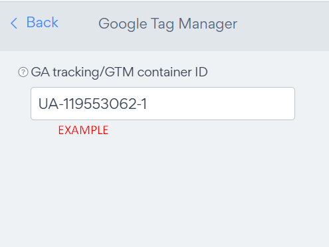Click the text 'container ID' in the label

pyautogui.click(x=172, y=72)
